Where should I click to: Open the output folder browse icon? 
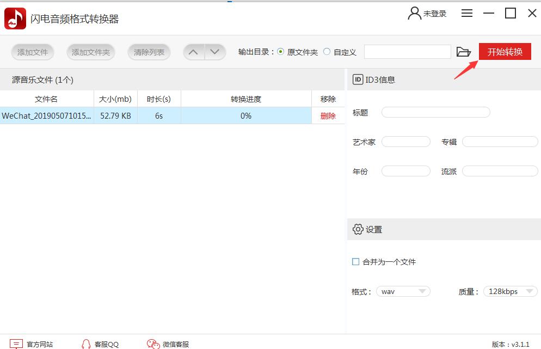point(464,52)
